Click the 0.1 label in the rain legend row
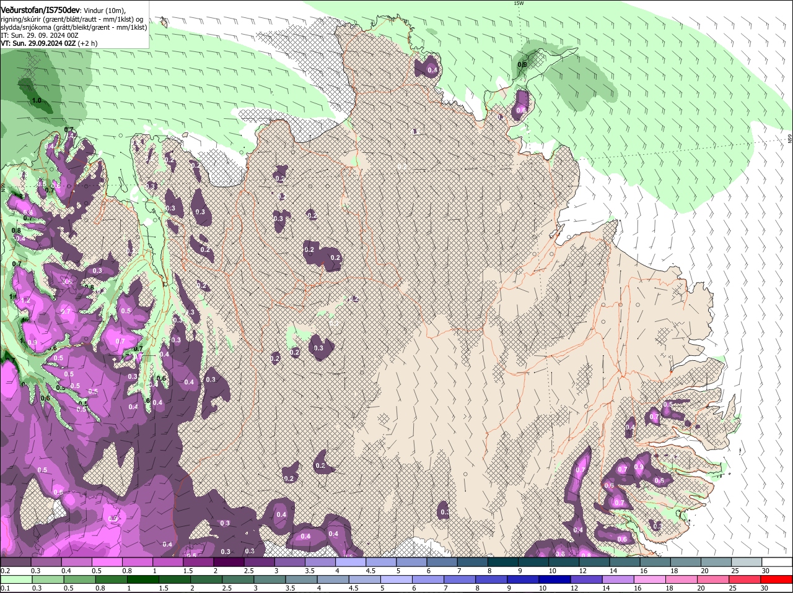 coord(5,589)
